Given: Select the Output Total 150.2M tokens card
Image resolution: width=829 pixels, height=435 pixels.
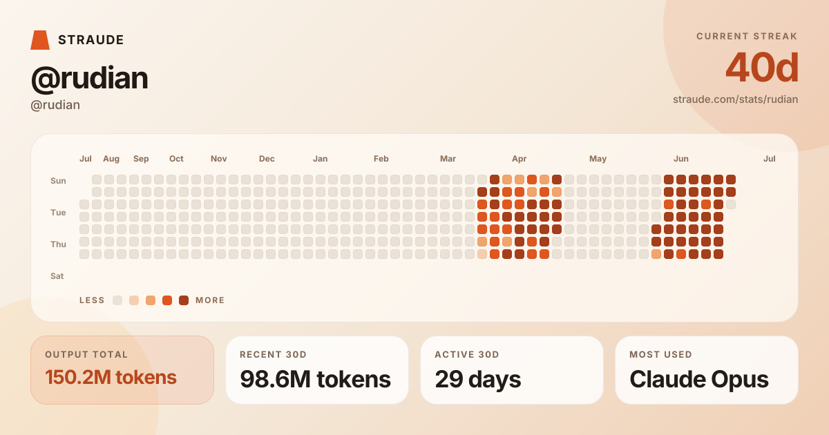Looking at the screenshot, I should pyautogui.click(x=122, y=370).
